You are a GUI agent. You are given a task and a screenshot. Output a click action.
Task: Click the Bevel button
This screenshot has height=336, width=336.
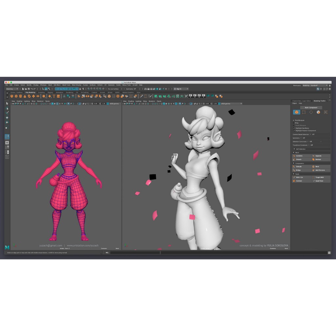(321, 166)
